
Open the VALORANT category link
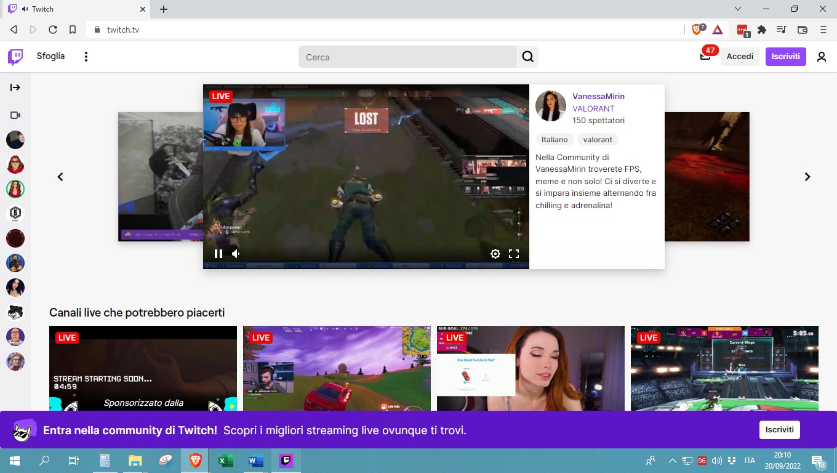point(593,108)
